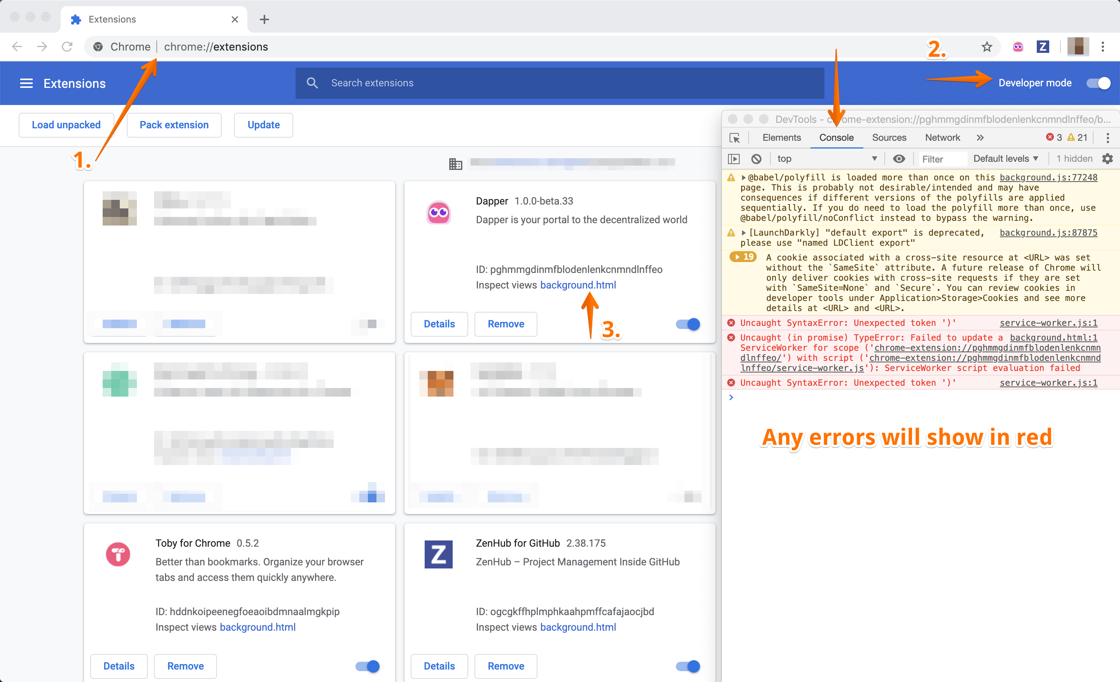1120x682 pixels.
Task: Open the Extensions hamburger menu
Action: pyautogui.click(x=26, y=83)
